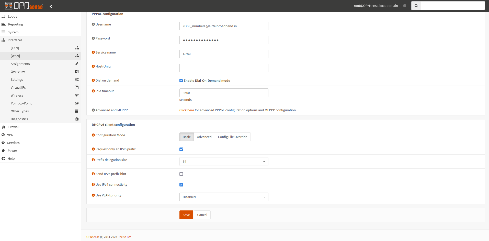
Task: Collapse the Interfaces menu
Action: click(x=40, y=40)
